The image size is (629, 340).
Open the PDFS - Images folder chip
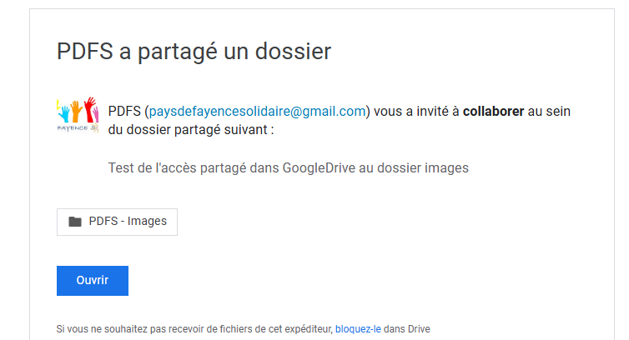(x=118, y=222)
